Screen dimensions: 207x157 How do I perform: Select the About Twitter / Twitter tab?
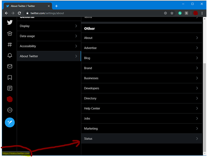click(x=28, y=6)
